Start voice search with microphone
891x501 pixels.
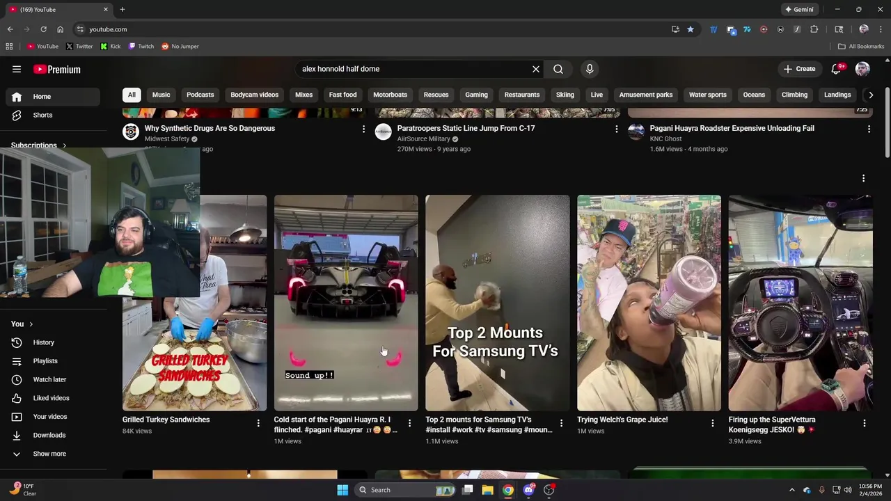(x=590, y=69)
